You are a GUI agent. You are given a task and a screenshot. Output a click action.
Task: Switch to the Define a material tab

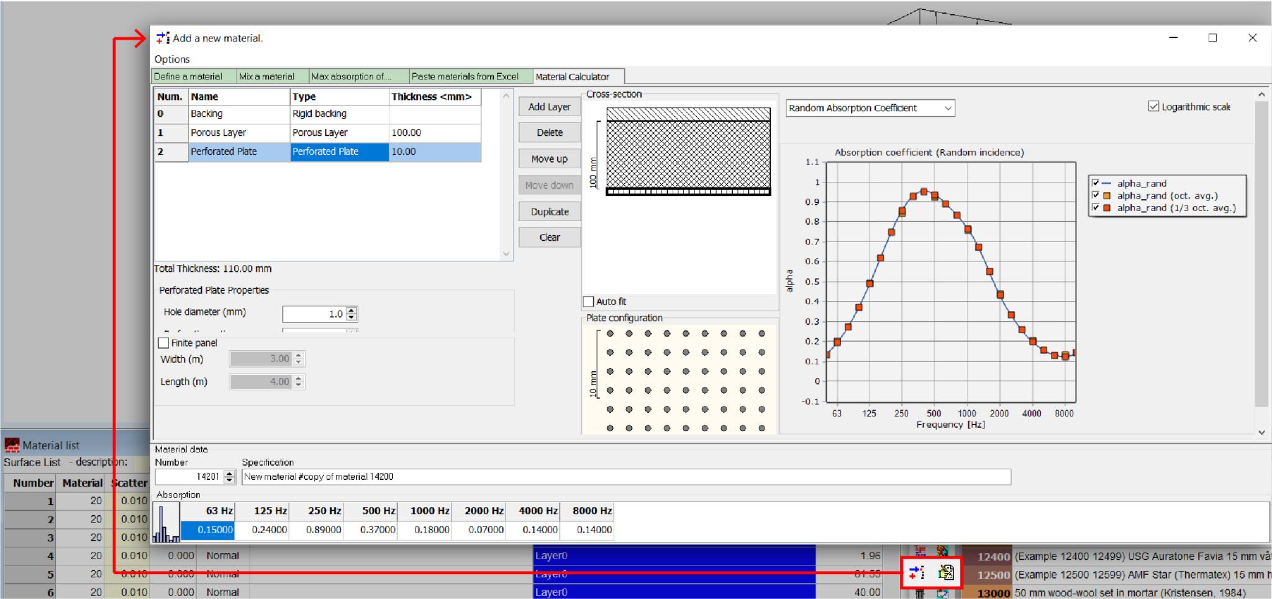click(192, 76)
